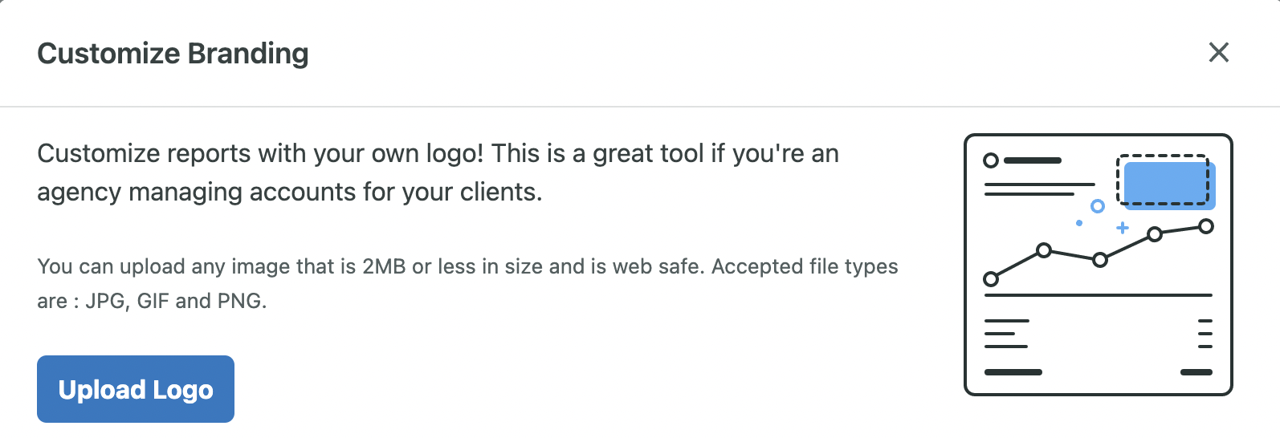
Task: Click the thick bottom-left bar in report illustration
Action: point(1013,372)
